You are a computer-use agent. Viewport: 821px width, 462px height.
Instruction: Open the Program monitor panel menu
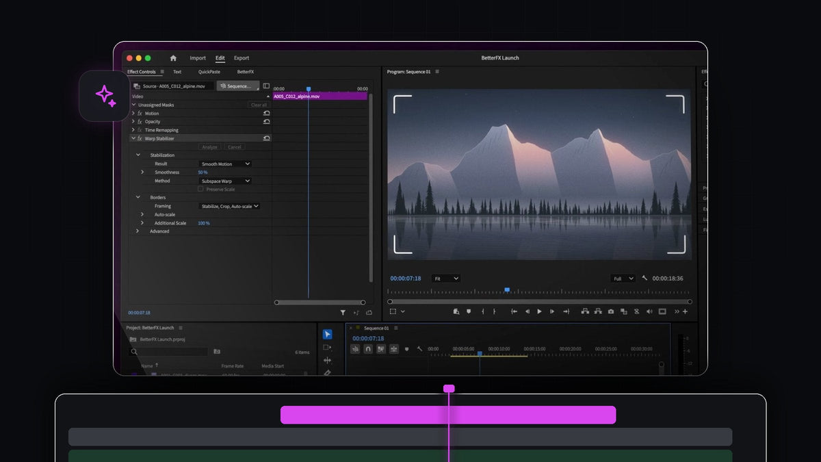(437, 72)
